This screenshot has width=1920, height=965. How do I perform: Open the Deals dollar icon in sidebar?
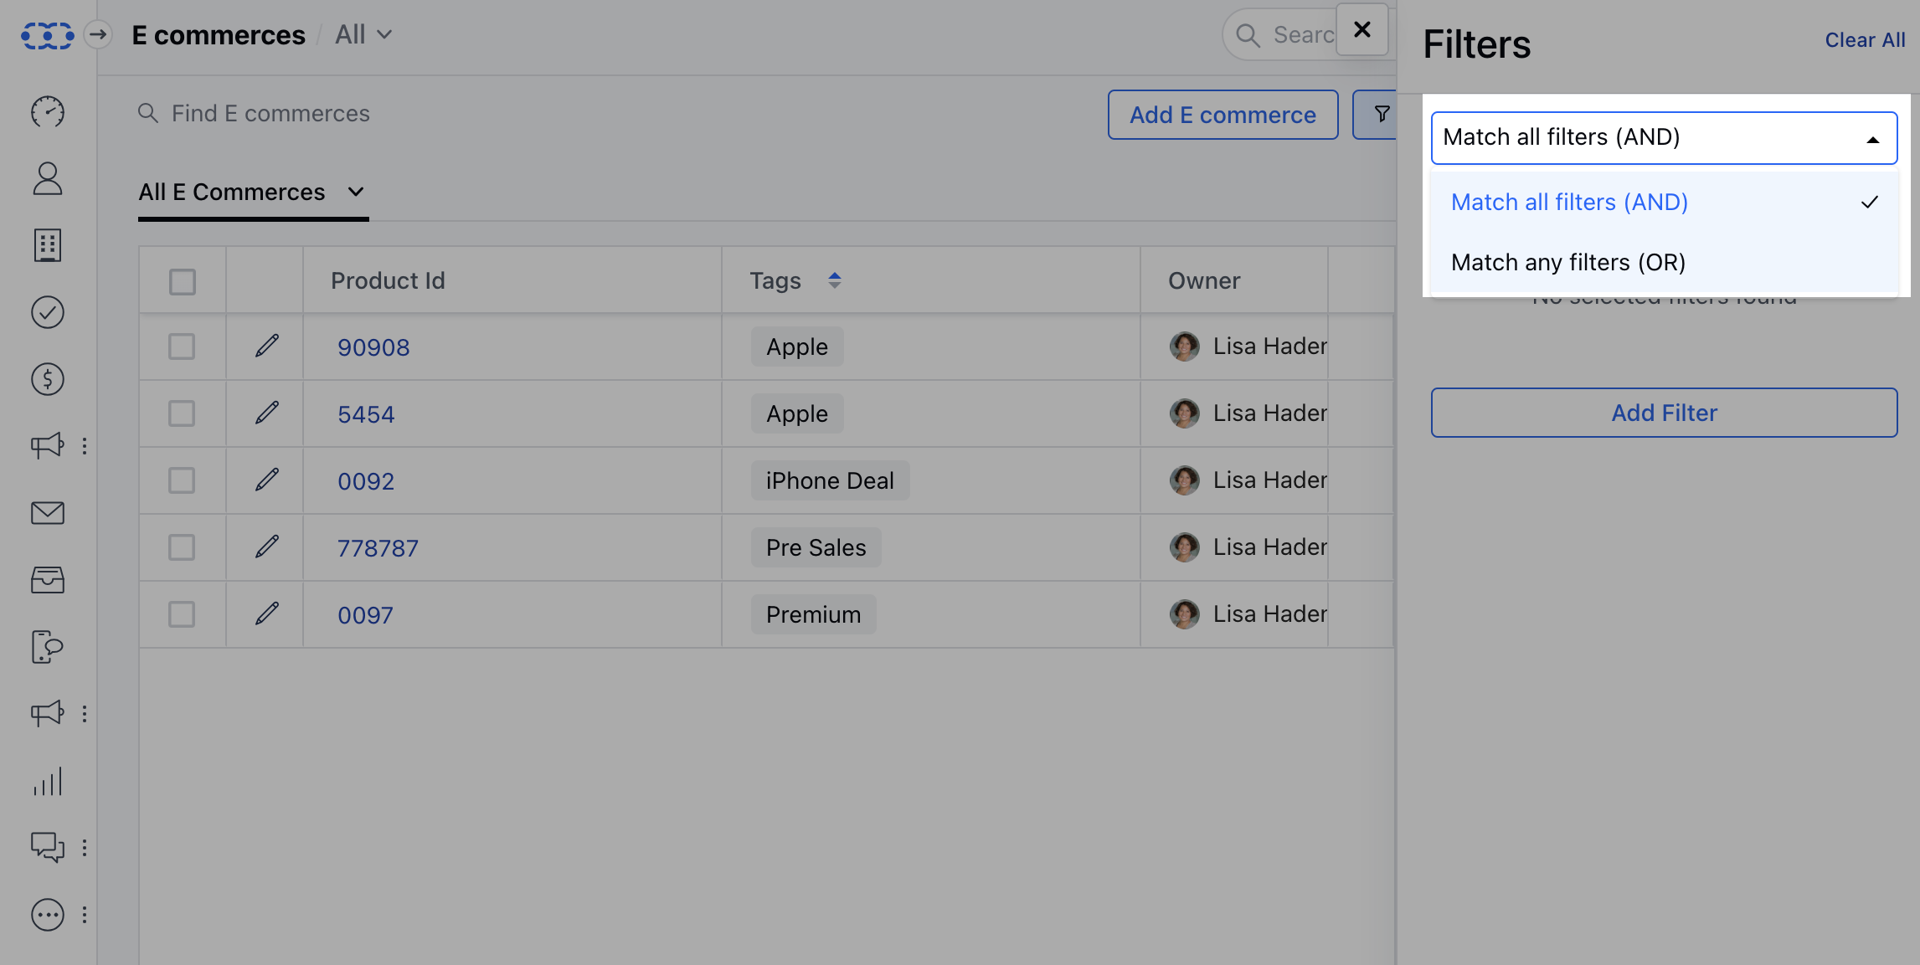click(x=48, y=379)
